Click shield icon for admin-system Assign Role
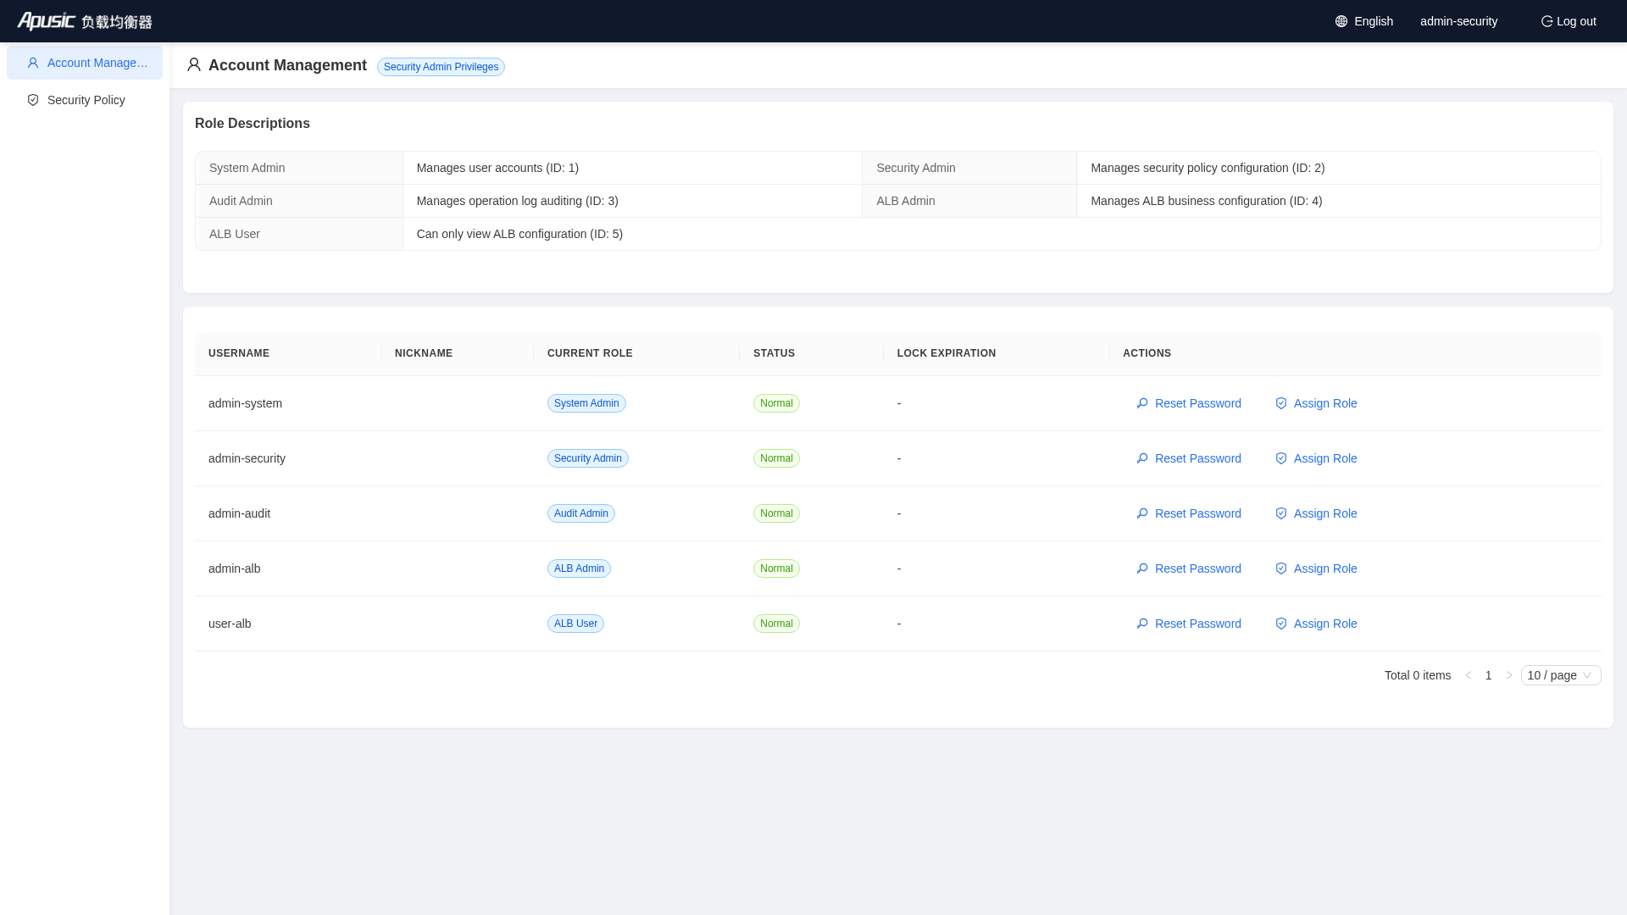Image resolution: width=1627 pixels, height=915 pixels. click(x=1281, y=403)
